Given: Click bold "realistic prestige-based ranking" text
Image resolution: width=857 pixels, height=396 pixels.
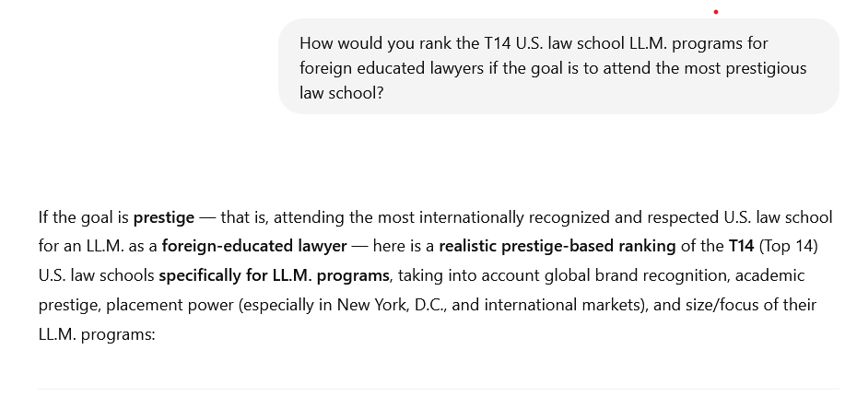Looking at the screenshot, I should 545,246.
